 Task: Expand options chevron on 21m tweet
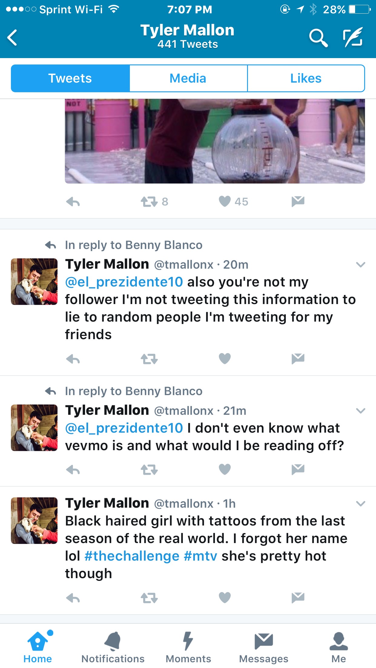361,411
